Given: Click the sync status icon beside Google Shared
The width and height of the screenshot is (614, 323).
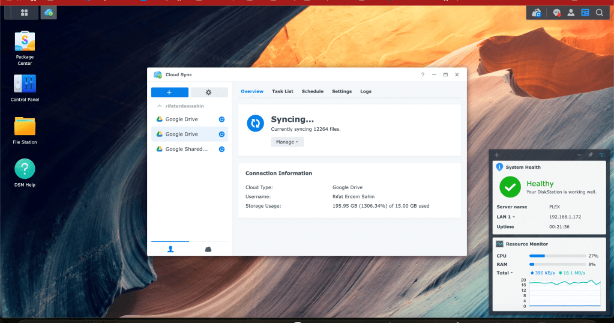Looking at the screenshot, I should pyautogui.click(x=221, y=149).
